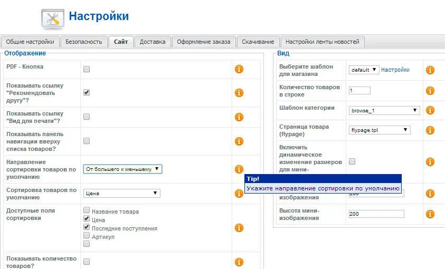Click the Настройки link beside template dropdown
445x269 pixels.
point(395,70)
